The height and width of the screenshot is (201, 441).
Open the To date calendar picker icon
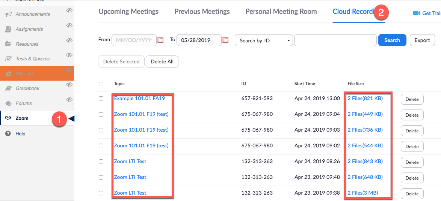tap(225, 40)
